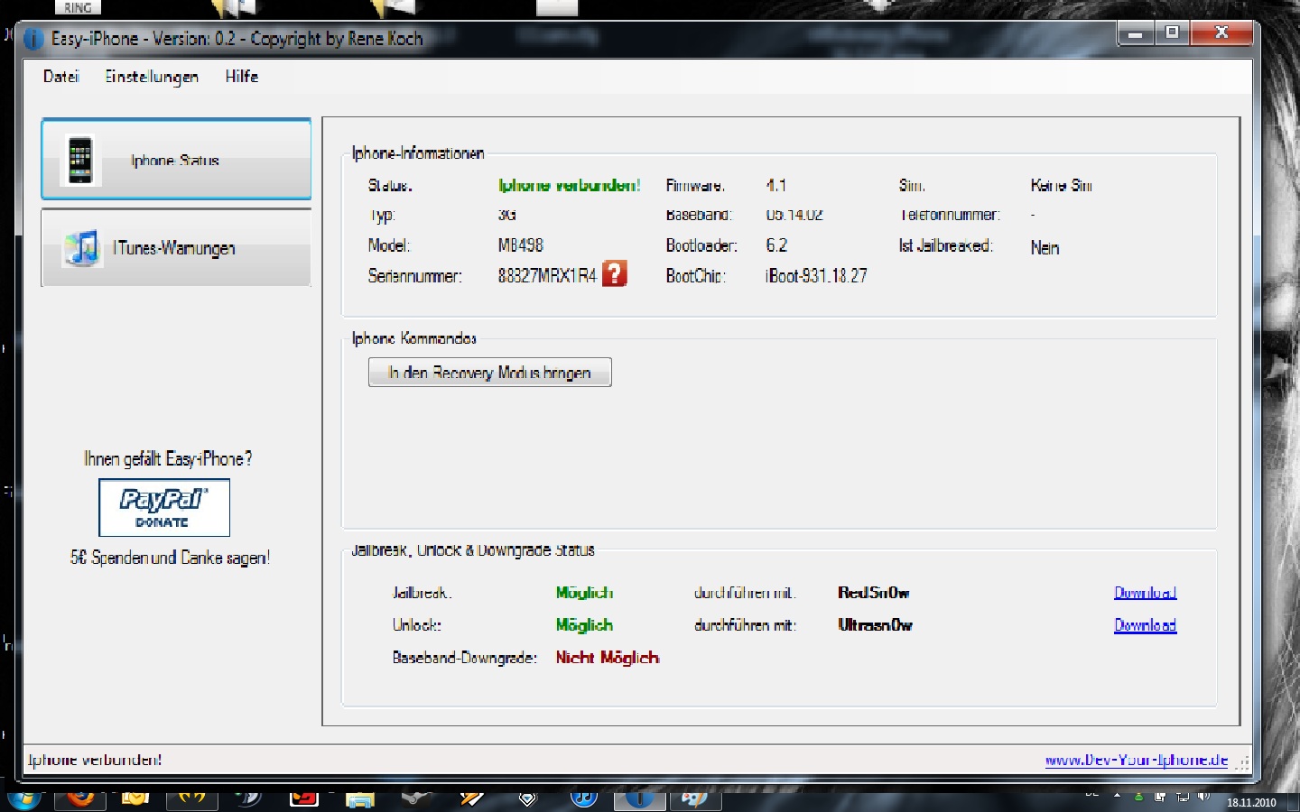Close the Easy-iPhone window
The width and height of the screenshot is (1300, 812).
(1221, 33)
